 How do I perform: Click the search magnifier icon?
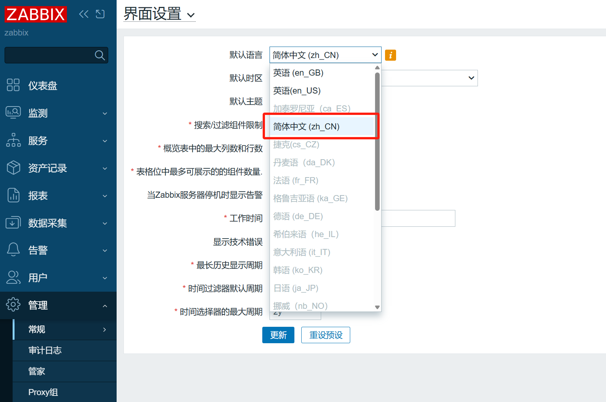pyautogui.click(x=100, y=55)
